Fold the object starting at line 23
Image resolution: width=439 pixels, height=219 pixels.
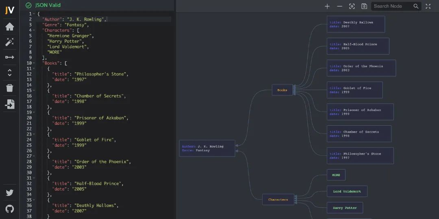point(34,134)
